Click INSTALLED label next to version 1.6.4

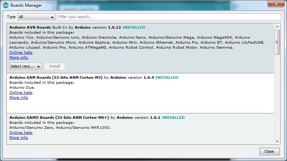pyautogui.click(x=167, y=78)
